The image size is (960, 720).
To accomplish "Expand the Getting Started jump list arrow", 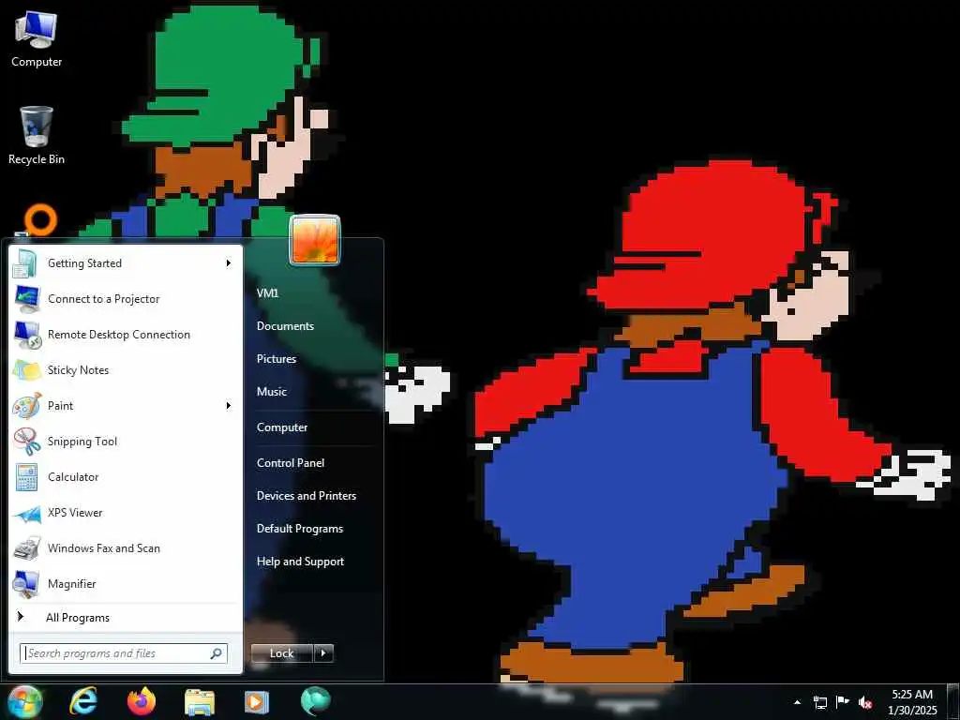I will click(229, 263).
